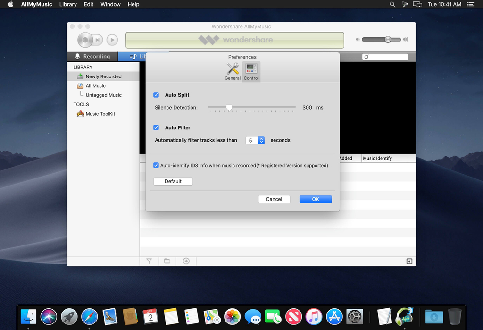Click the Music ToolKit icon

[81, 114]
